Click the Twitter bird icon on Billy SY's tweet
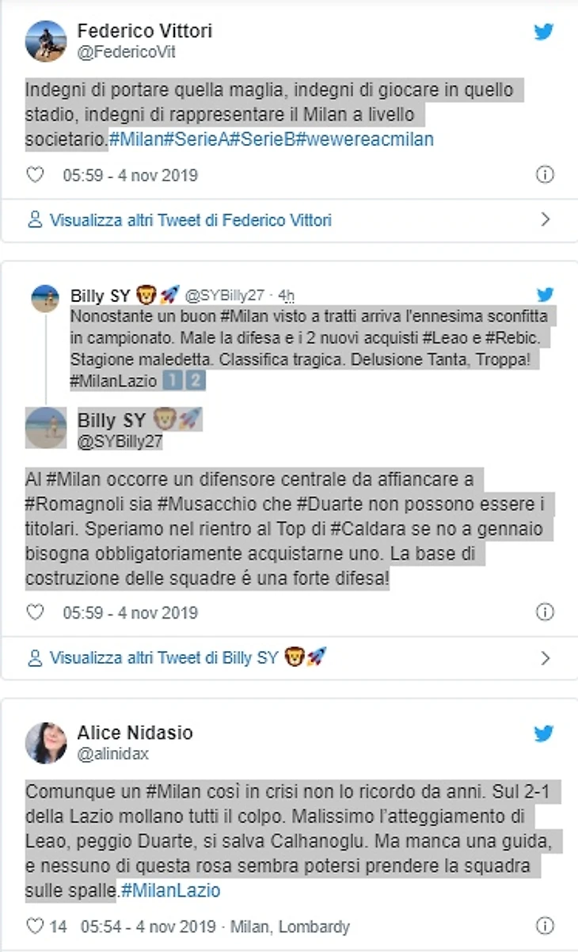Viewport: 578px width, 952px height. 545,295
